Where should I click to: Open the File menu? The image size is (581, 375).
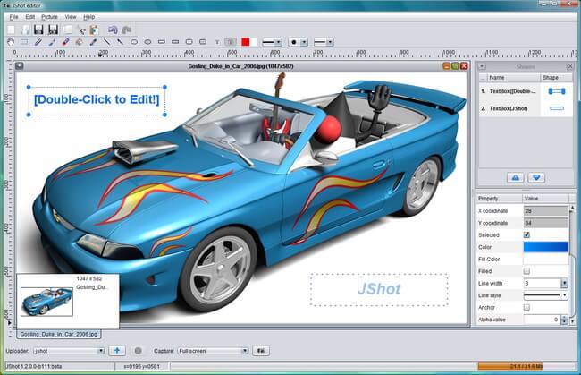[x=13, y=17]
